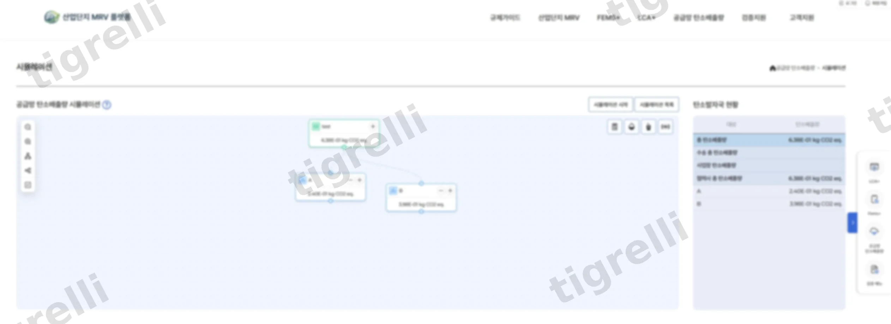Select the 사업장 탄소배출량 row
Viewport: 891px width, 324px height.
pos(769,166)
